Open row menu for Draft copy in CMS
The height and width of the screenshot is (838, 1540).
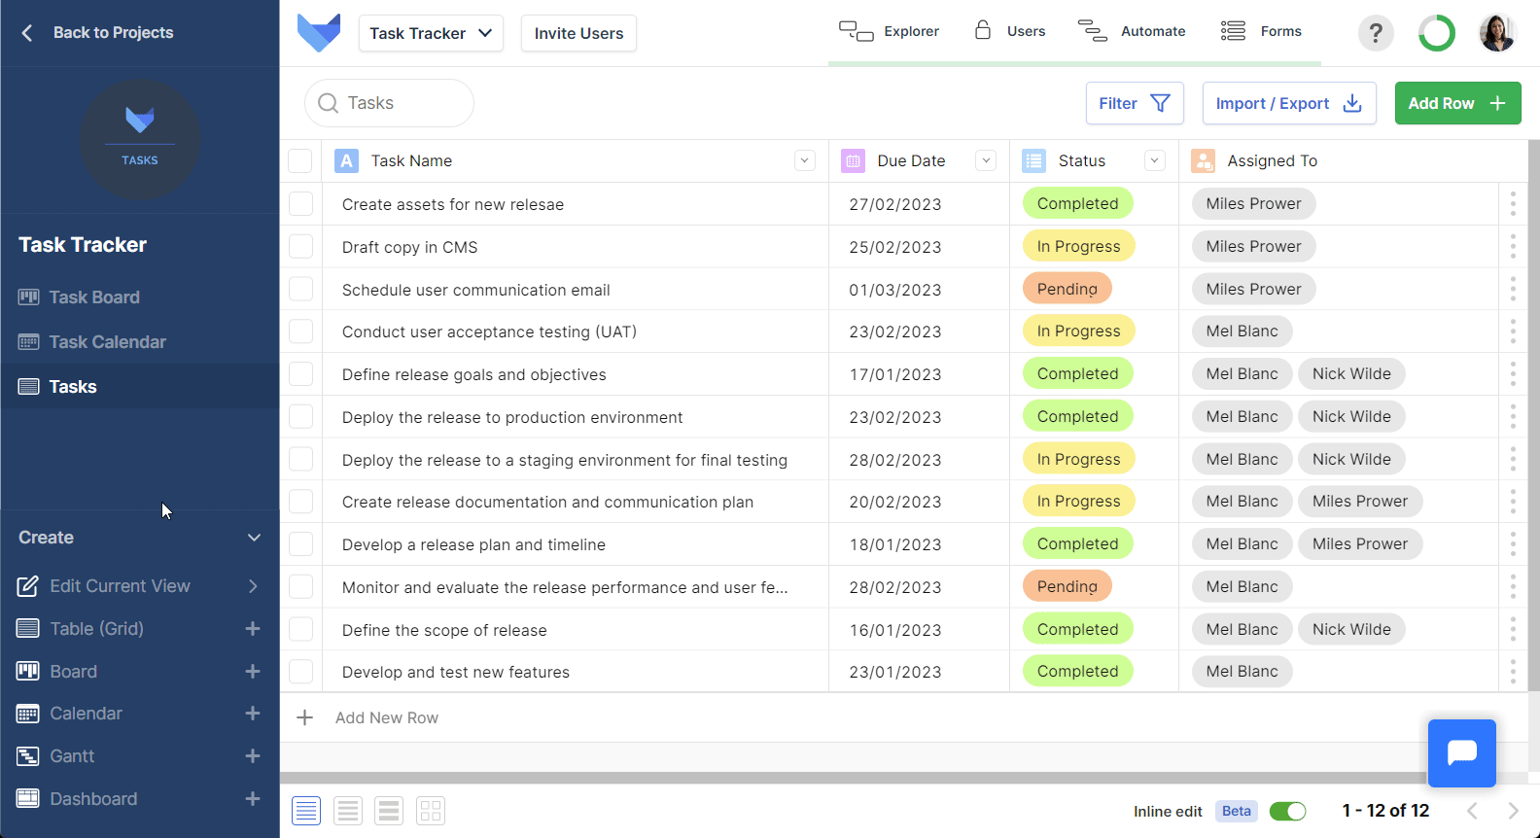click(1513, 247)
